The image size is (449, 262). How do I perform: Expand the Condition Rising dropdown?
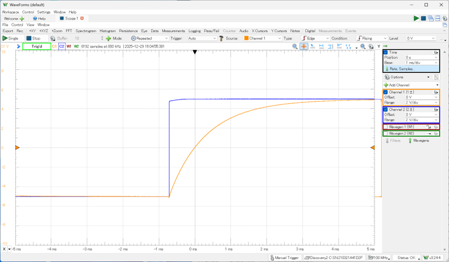click(372, 38)
